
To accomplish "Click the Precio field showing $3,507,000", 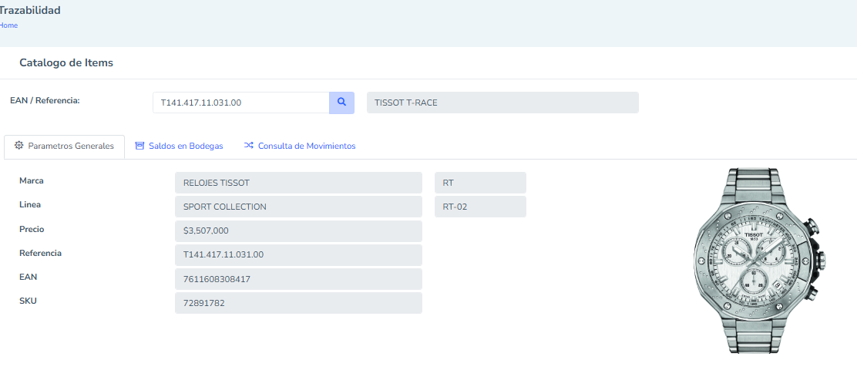I will 298,231.
